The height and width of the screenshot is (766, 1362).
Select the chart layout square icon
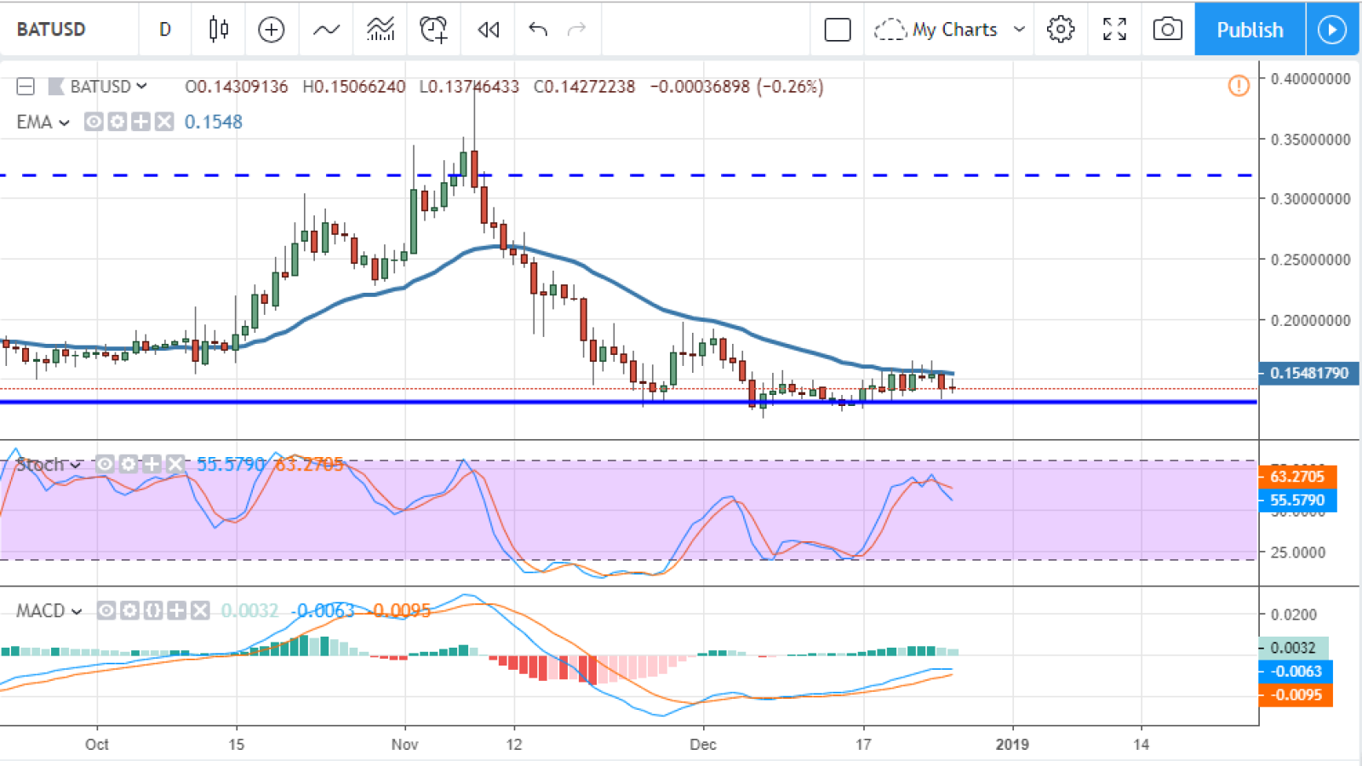point(838,30)
